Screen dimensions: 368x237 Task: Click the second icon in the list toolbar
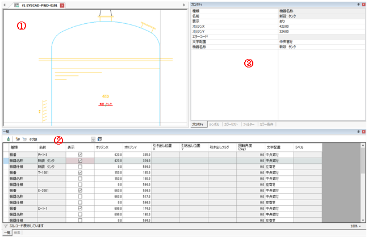point(18,139)
